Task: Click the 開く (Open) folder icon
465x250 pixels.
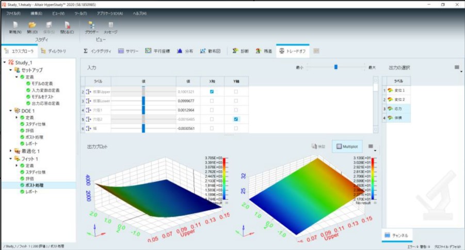Action: pos(32,25)
